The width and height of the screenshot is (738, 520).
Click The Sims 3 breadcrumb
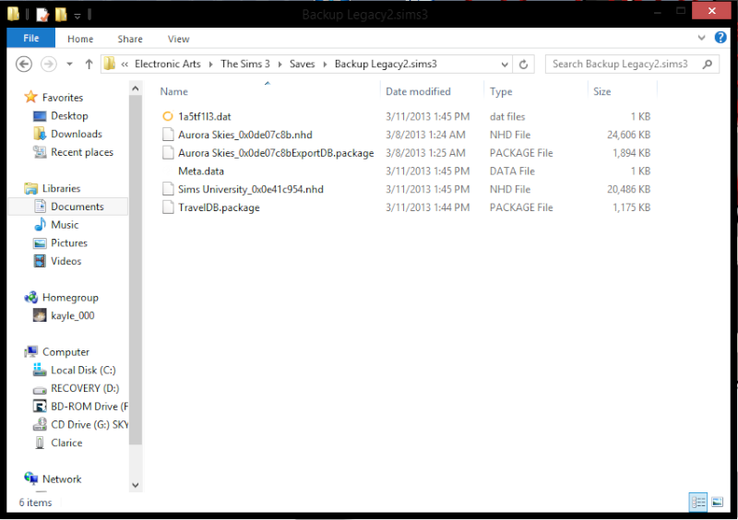pyautogui.click(x=245, y=64)
